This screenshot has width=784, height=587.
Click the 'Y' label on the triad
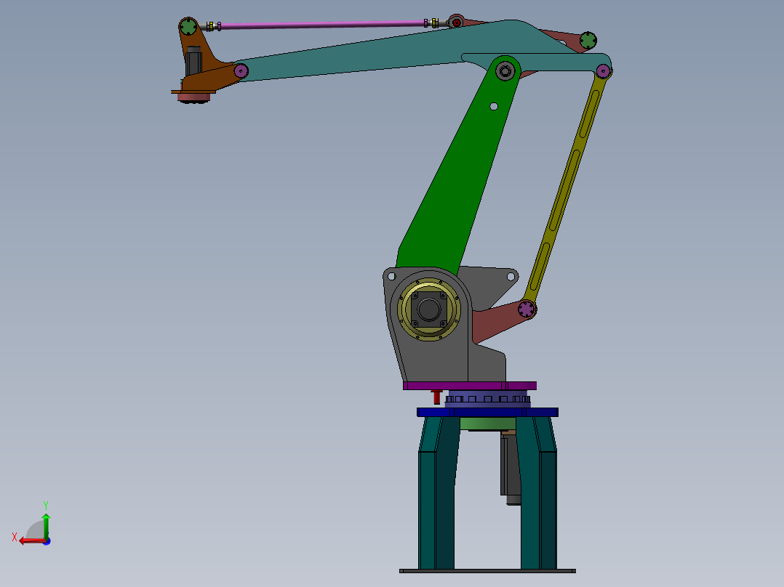point(46,506)
